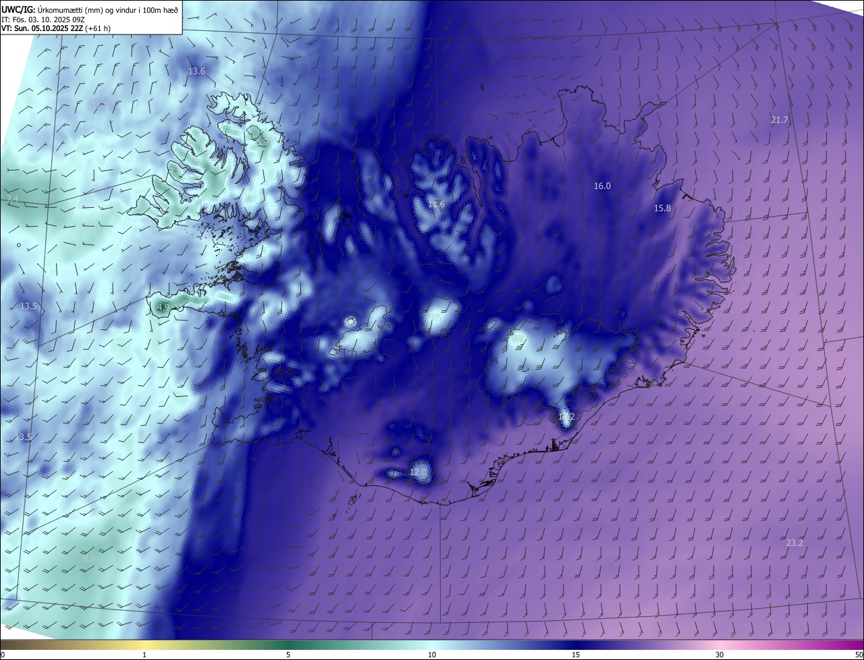Click the 8.0 value label on the map
The image size is (864, 660).
(x=89, y=559)
